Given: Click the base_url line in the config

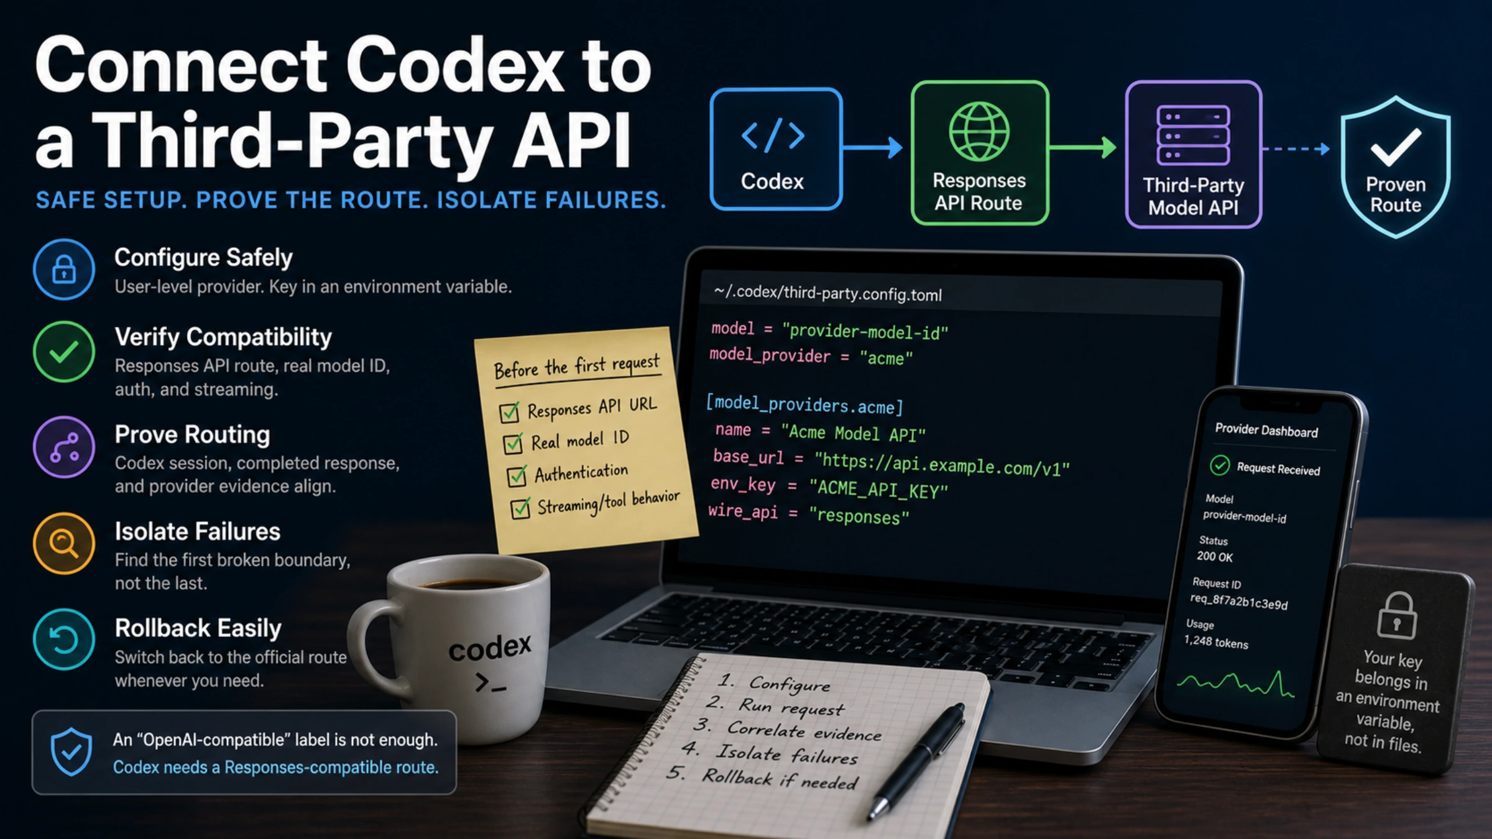Looking at the screenshot, I should (x=891, y=463).
